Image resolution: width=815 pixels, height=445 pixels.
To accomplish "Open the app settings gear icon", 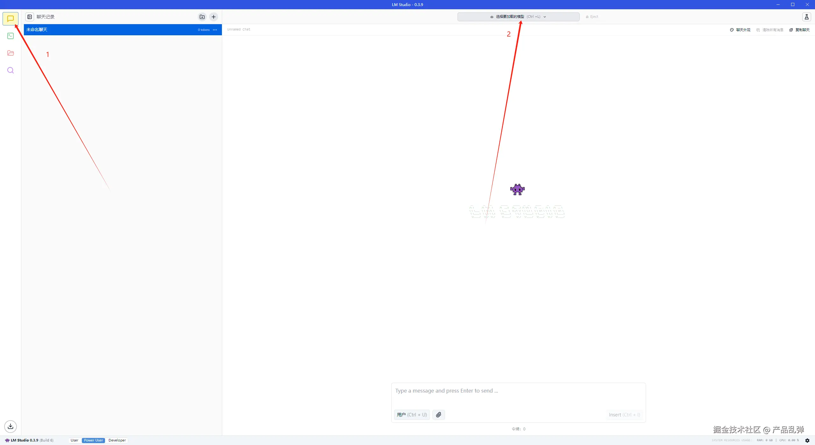I will 807,441.
